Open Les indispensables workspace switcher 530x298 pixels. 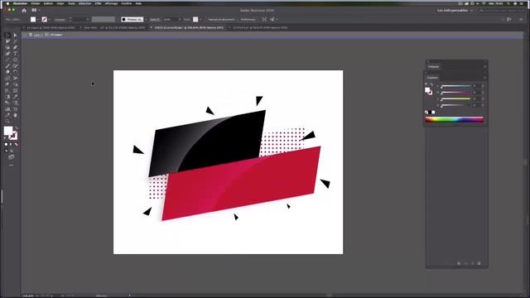coord(455,11)
